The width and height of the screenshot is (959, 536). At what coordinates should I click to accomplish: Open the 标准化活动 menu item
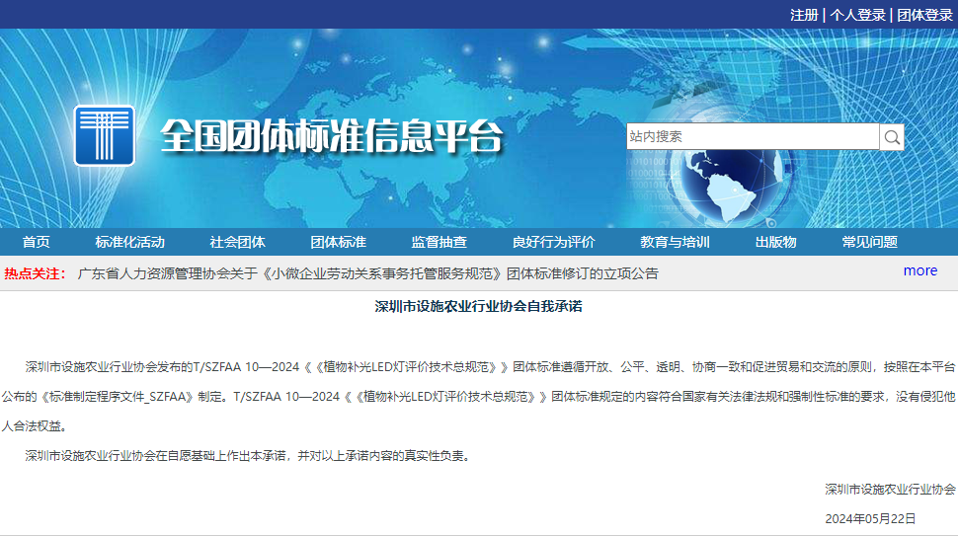(129, 242)
